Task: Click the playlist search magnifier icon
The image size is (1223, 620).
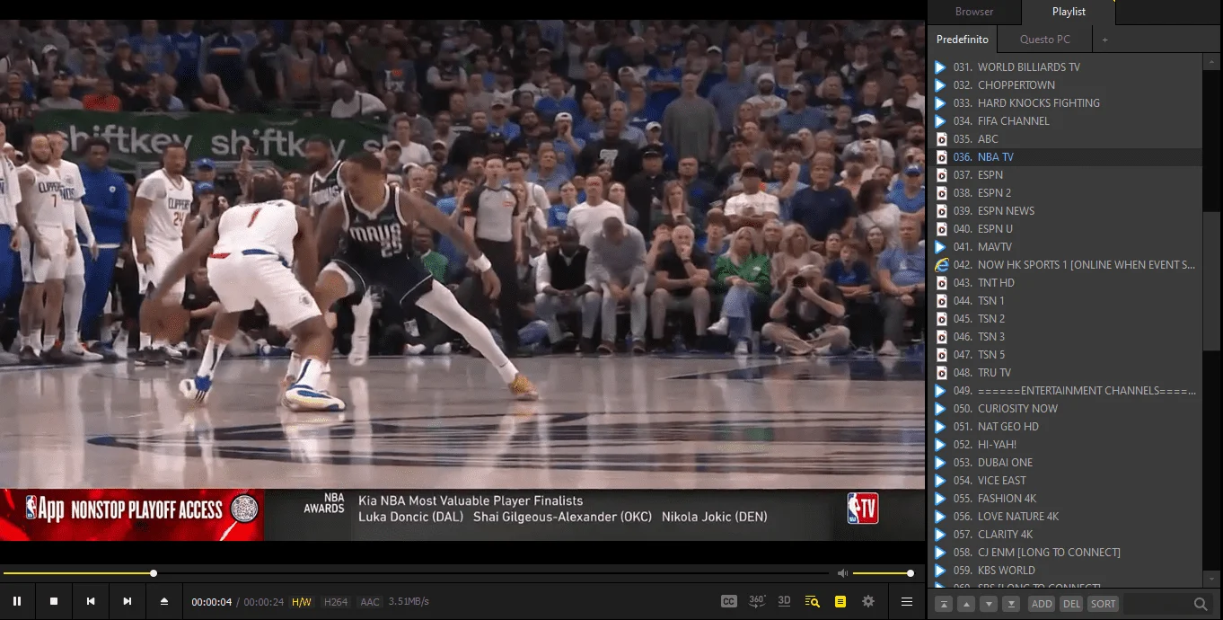Action: (1201, 604)
